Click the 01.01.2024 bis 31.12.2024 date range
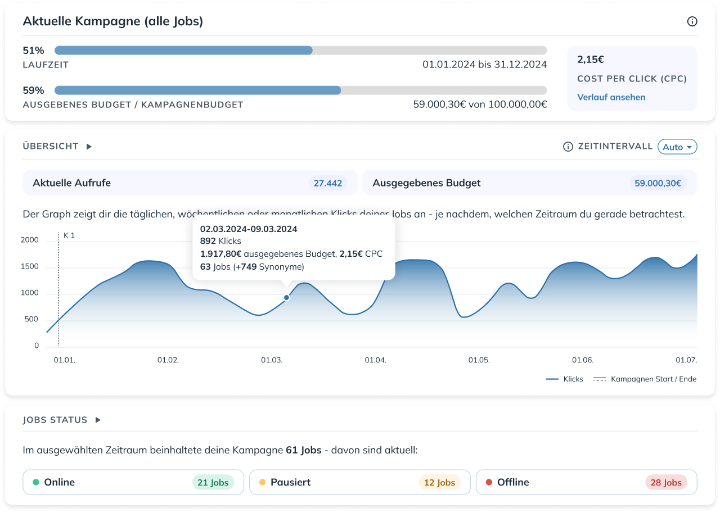720x513 pixels. click(x=484, y=65)
